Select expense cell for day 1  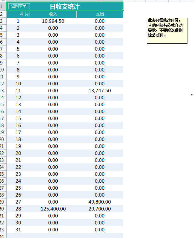click(x=100, y=21)
